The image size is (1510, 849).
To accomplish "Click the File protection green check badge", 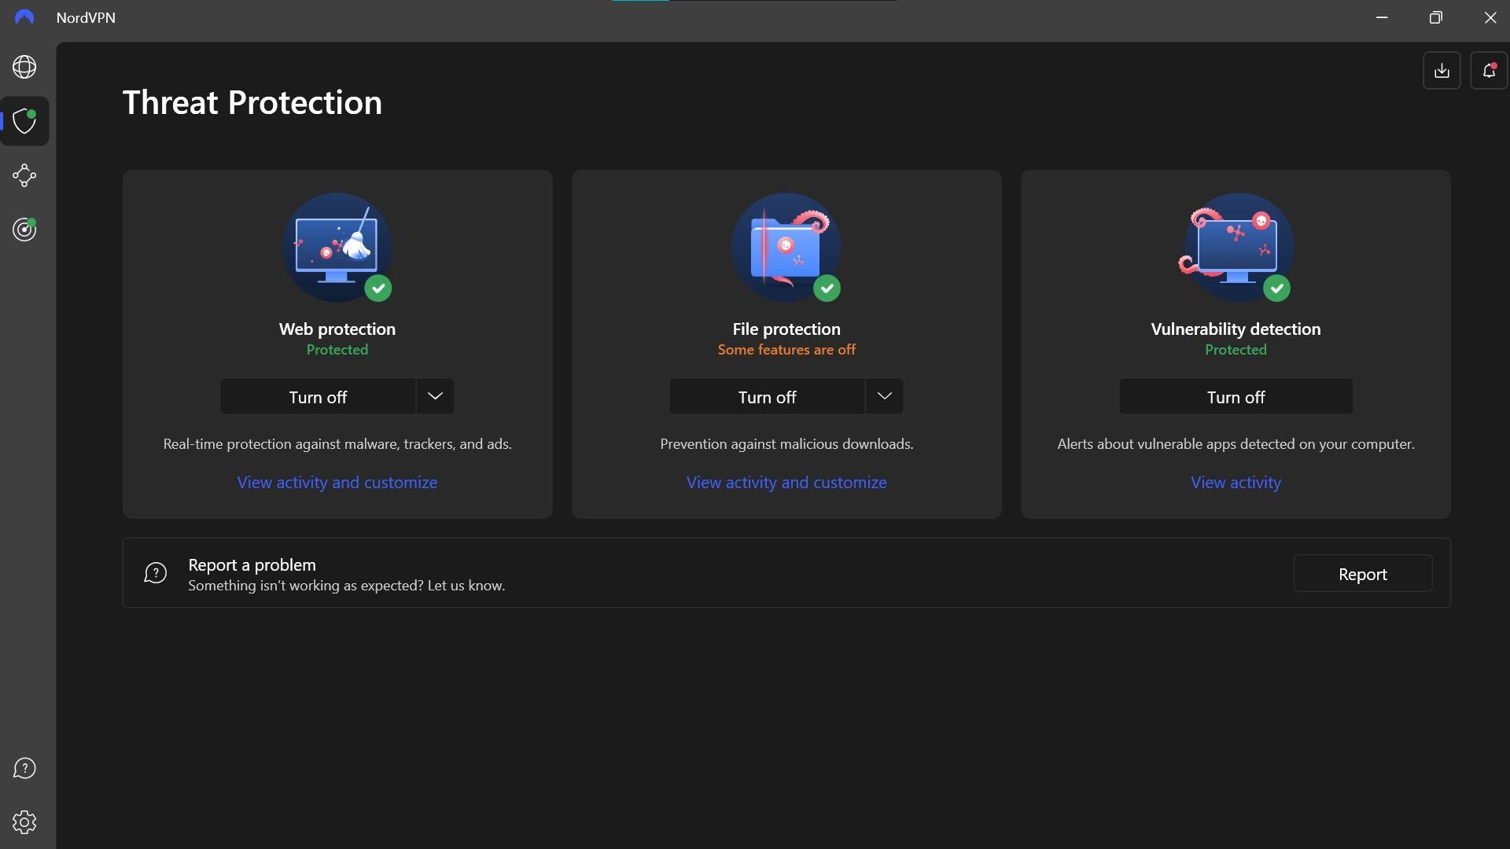I will tap(827, 289).
